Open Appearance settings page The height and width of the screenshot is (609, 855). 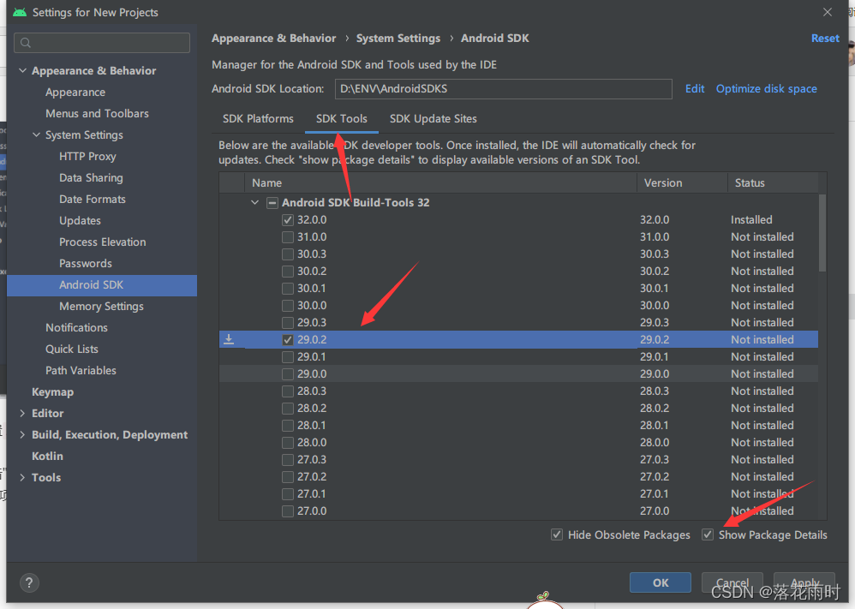tap(75, 93)
